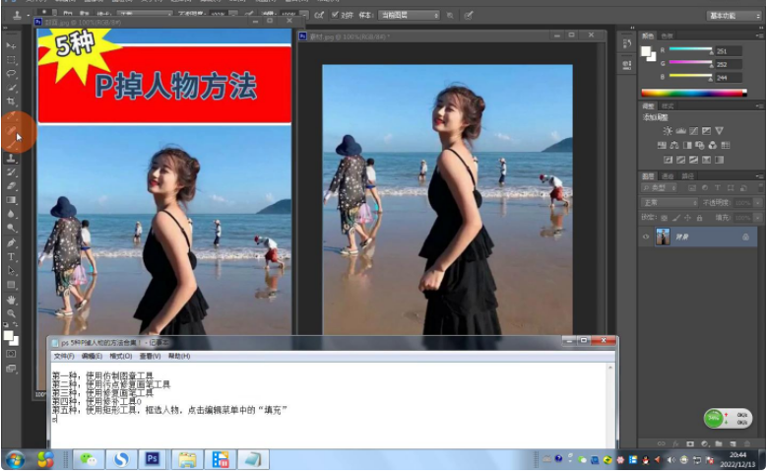Open the layer Fill dropdown arrow
The height and width of the screenshot is (474, 766).
(x=758, y=218)
